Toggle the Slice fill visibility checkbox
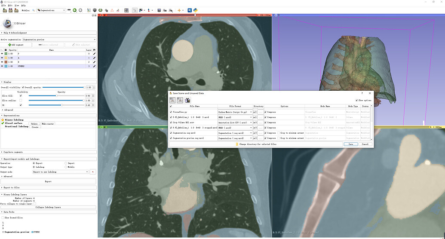The height and width of the screenshot is (239, 445). [x=21, y=96]
